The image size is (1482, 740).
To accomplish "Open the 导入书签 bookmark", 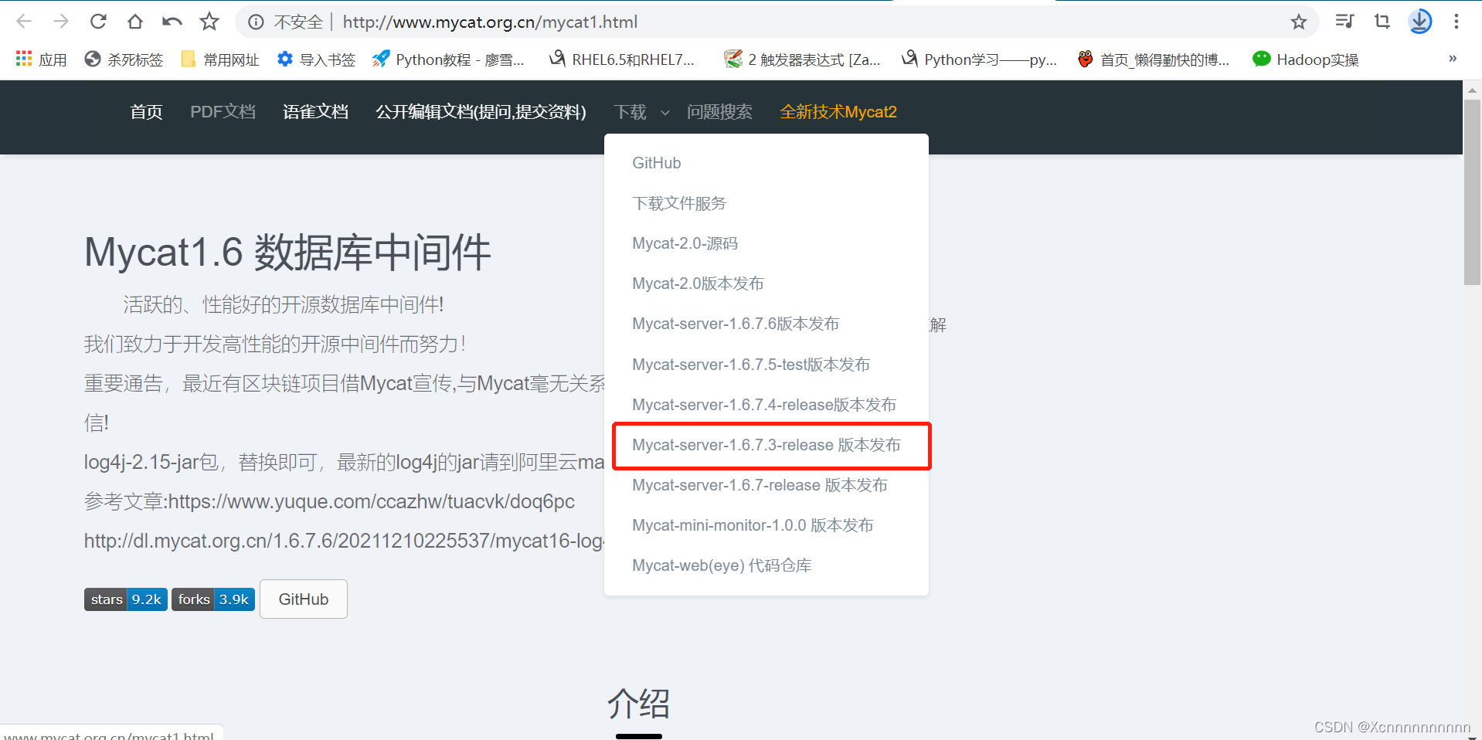I will click(316, 59).
